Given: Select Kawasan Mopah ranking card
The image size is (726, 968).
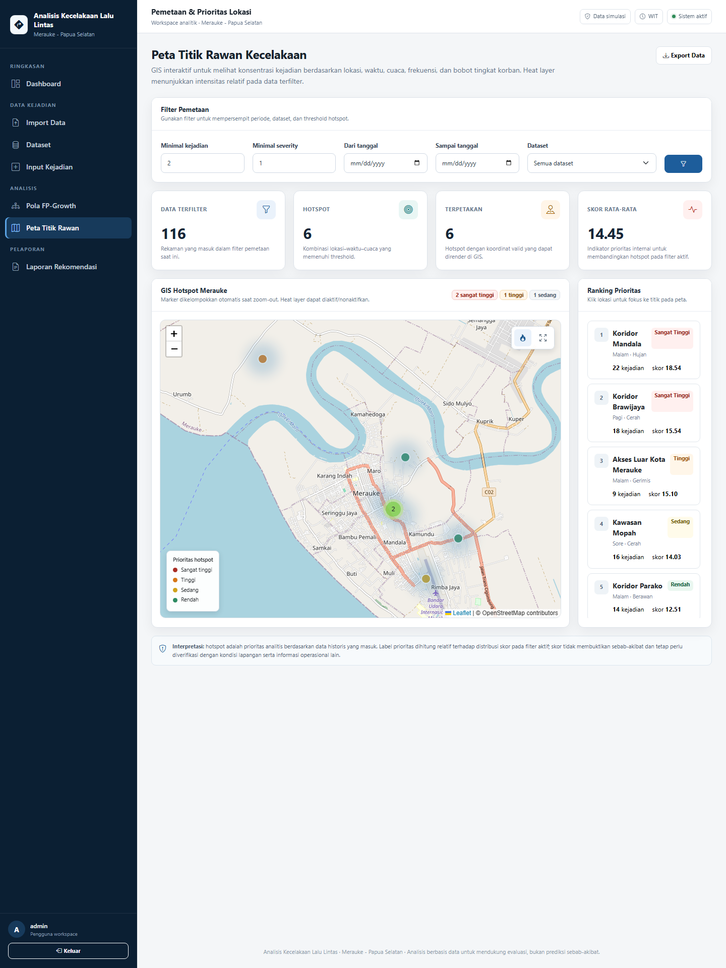Looking at the screenshot, I should tap(644, 539).
